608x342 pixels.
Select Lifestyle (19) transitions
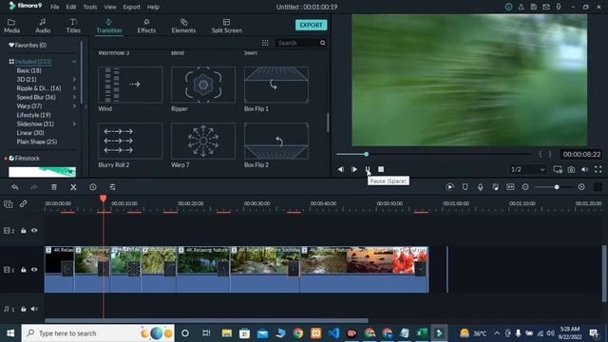(33, 115)
